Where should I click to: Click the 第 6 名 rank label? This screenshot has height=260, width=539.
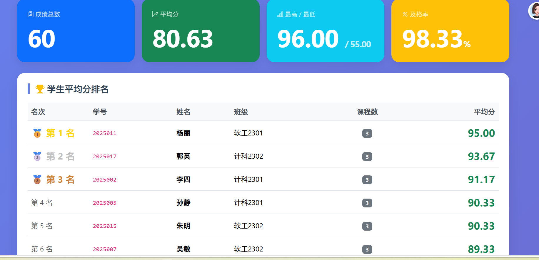(x=42, y=249)
